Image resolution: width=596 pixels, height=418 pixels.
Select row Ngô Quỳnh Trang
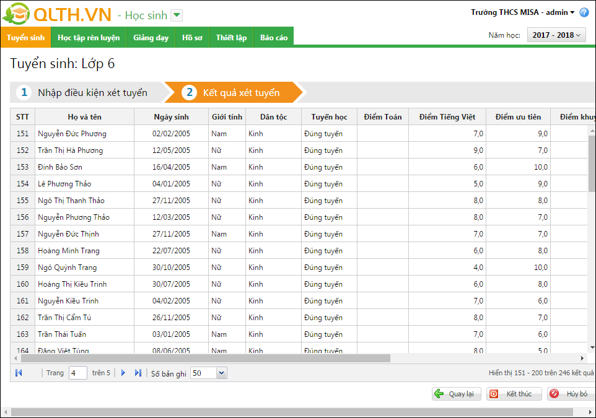(x=299, y=267)
